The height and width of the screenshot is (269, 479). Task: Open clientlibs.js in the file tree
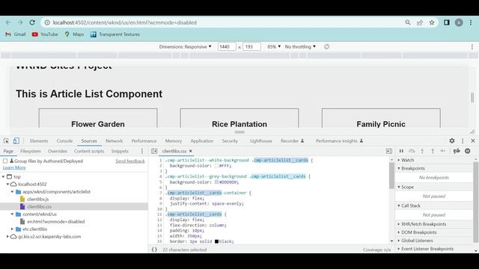point(37,200)
